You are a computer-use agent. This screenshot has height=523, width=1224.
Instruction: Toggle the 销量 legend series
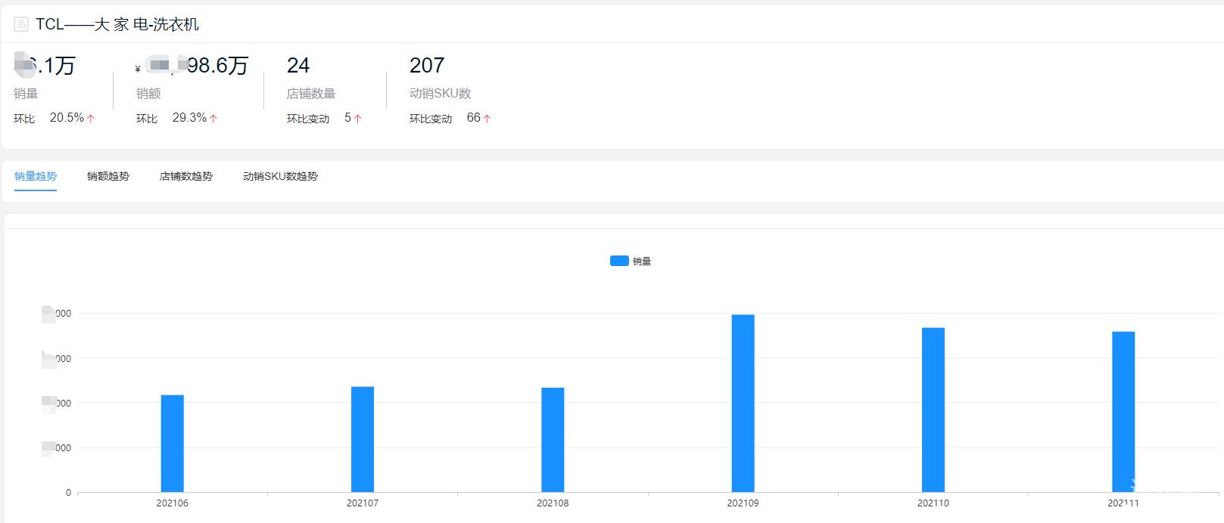coord(631,261)
